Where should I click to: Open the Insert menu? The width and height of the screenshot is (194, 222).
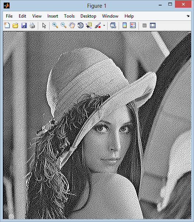coord(53,16)
